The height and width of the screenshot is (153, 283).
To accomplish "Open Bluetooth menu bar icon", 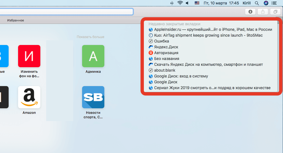I will (x=173, y=3).
